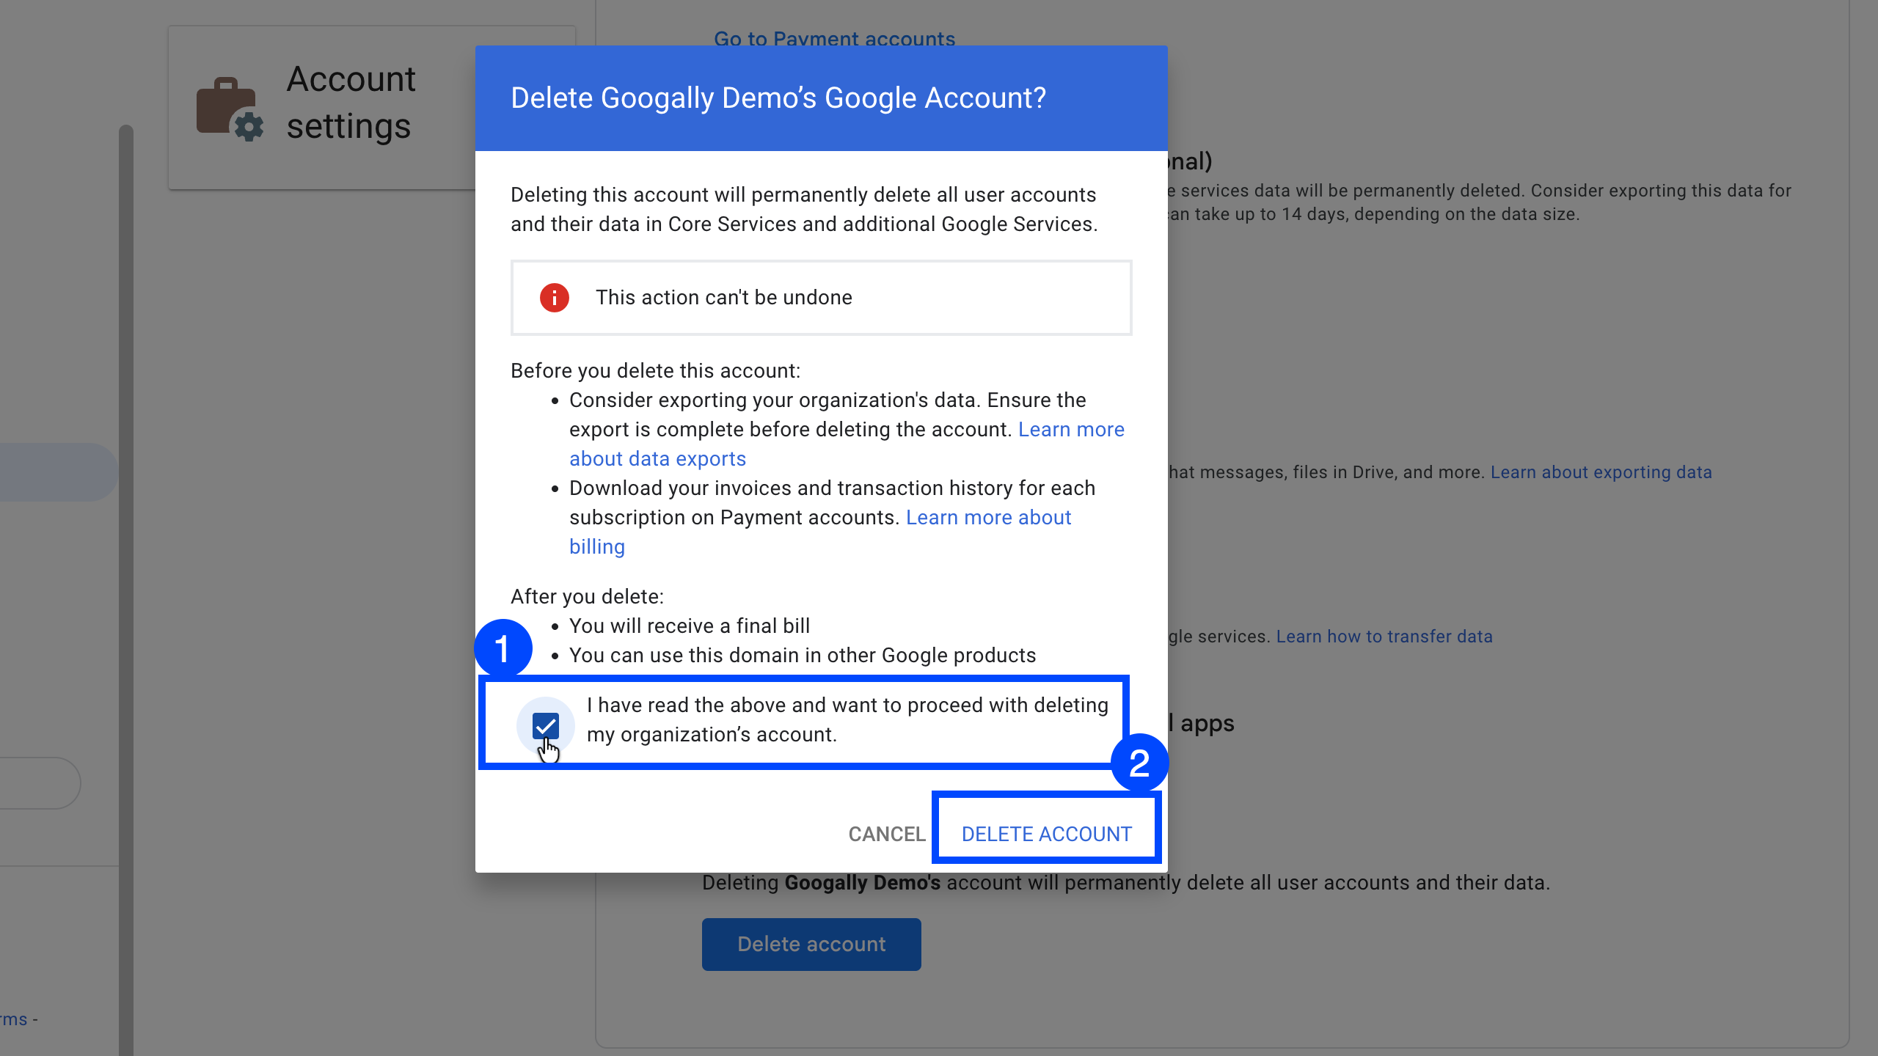Image resolution: width=1878 pixels, height=1056 pixels.
Task: Click the 'This action can't be undone' banner
Action: click(820, 298)
